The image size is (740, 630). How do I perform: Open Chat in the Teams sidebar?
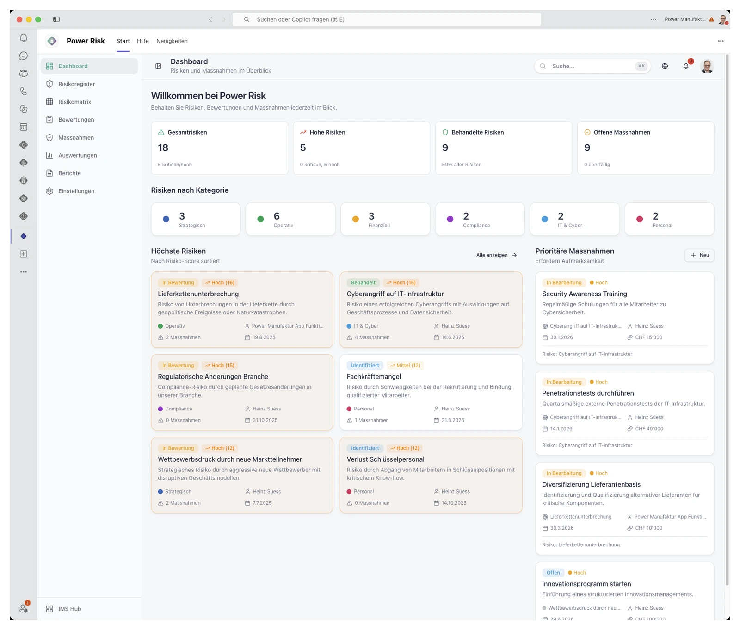24,55
